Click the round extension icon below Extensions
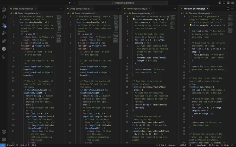 pos(4,49)
